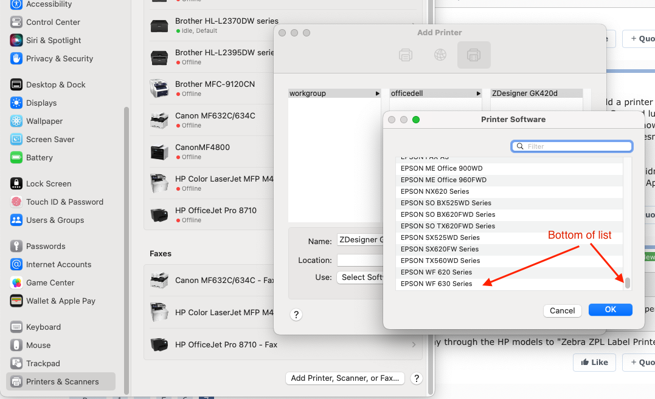Select EPSON ME Office 900WD
Screen dimensions: 655x399
(509, 168)
